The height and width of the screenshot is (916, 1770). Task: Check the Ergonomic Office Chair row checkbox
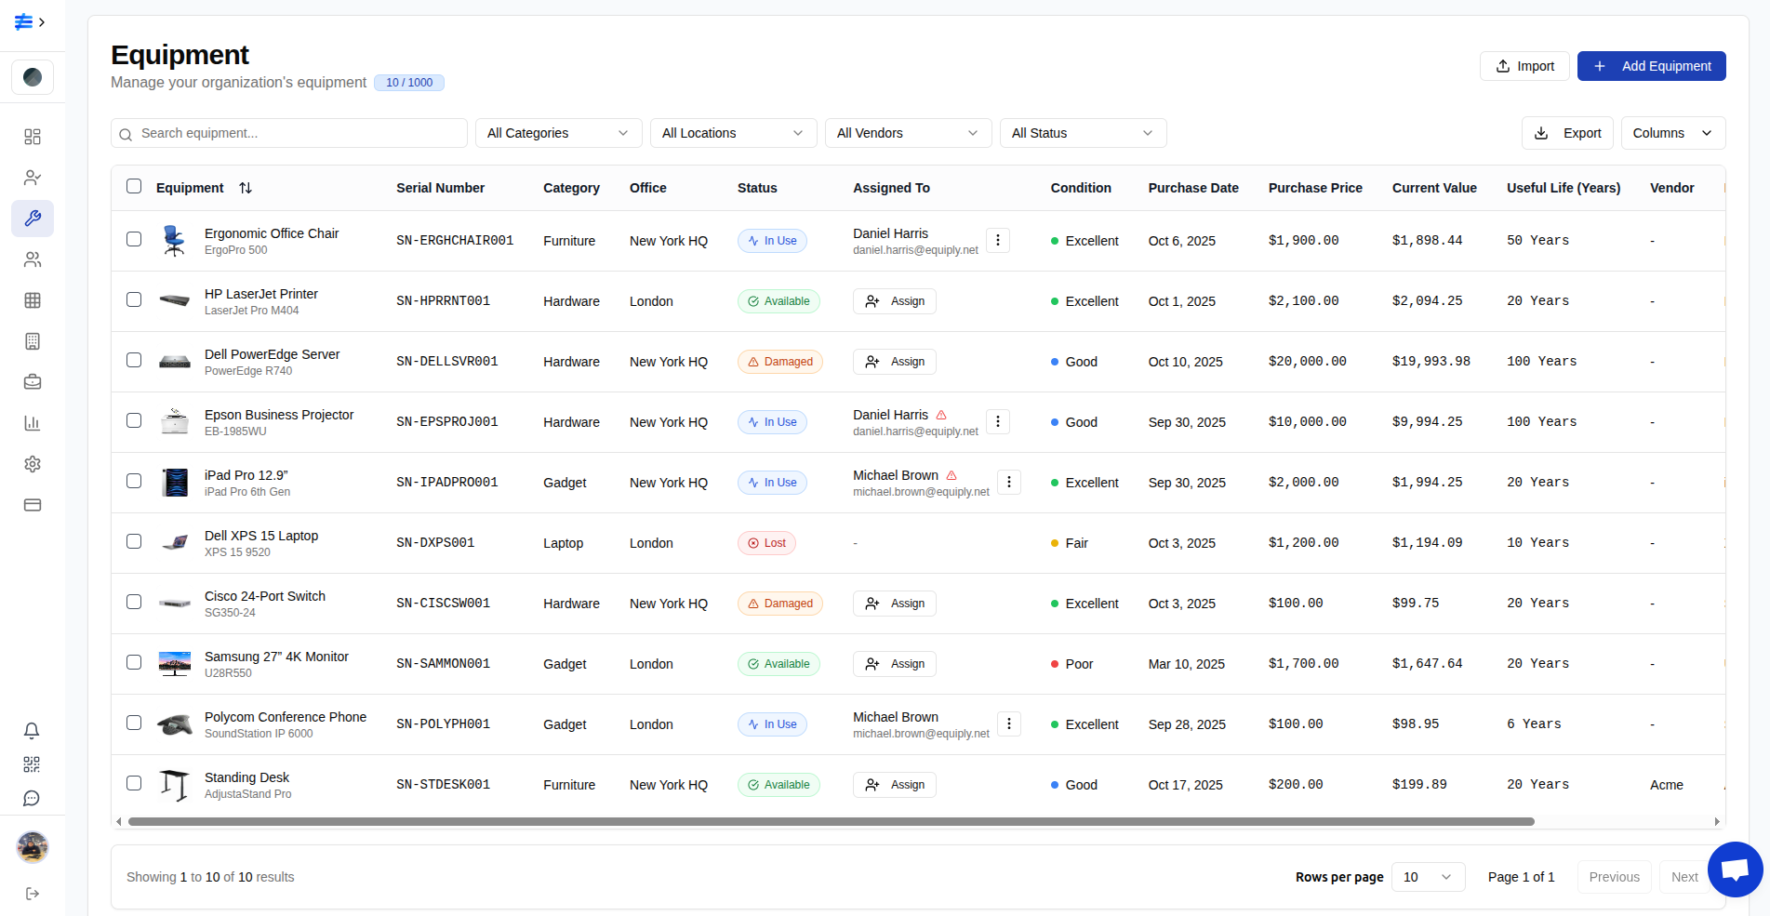[134, 239]
